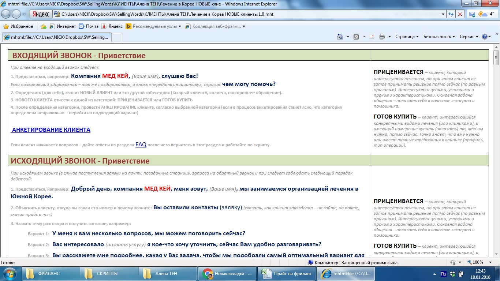Open the Страница menu
Image resolution: width=500 pixels, height=281 pixels.
[x=407, y=37]
